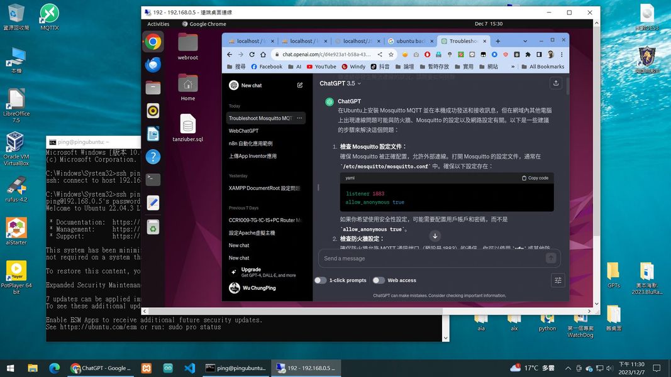Open options for Troubleshoot Mosquitto chat
This screenshot has height=377, width=671.
299,118
